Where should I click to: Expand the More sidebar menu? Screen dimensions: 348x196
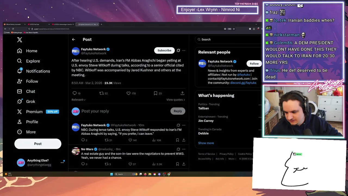(26, 132)
